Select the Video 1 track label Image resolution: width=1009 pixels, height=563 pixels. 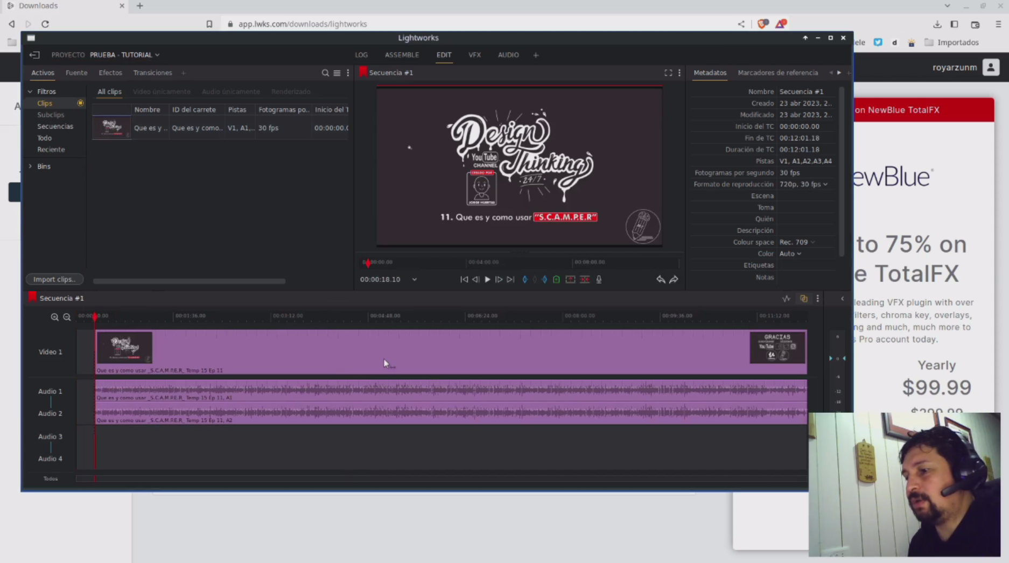pos(50,352)
